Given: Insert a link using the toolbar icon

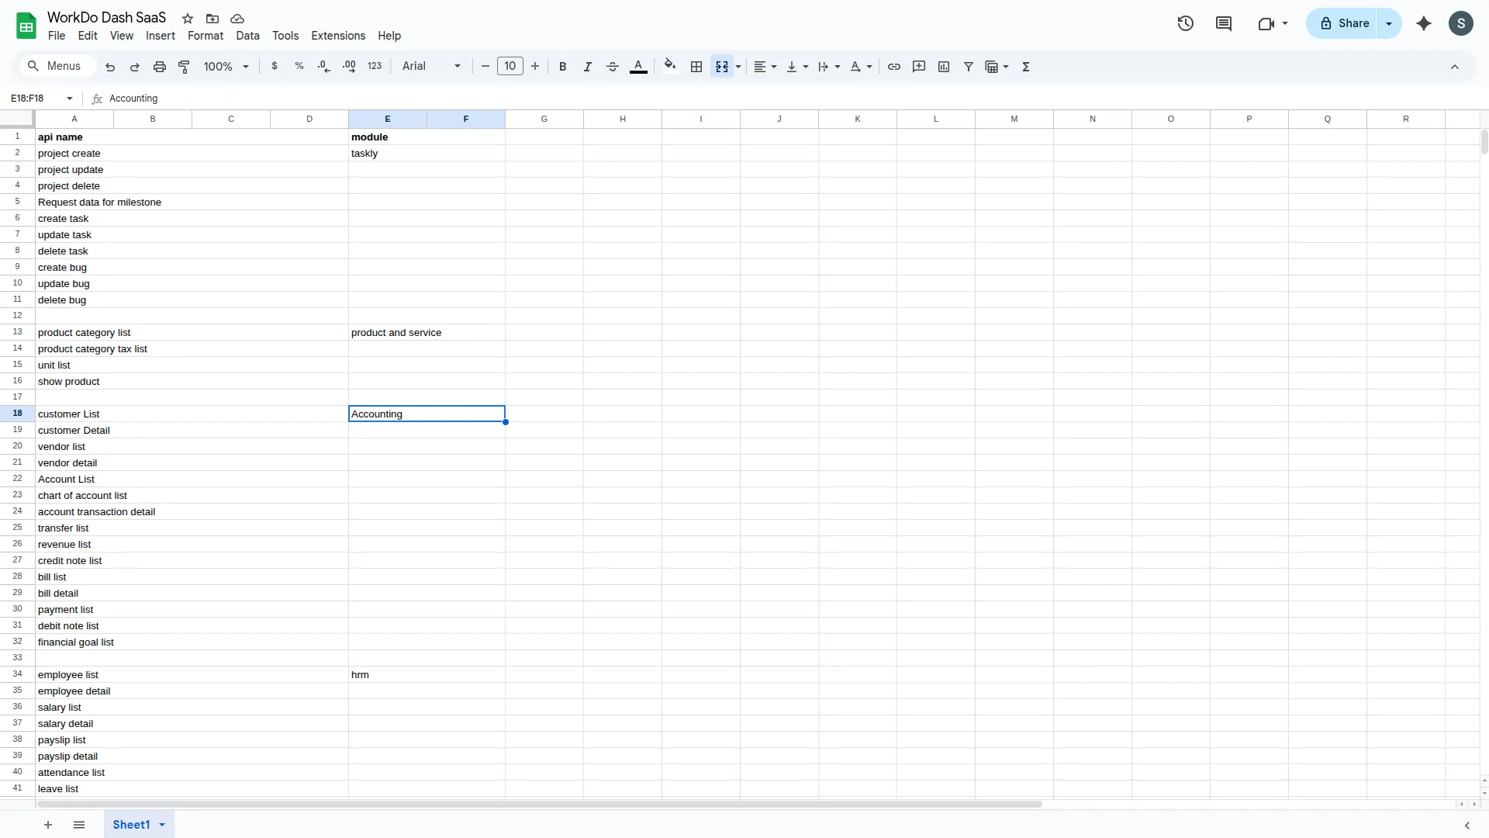Looking at the screenshot, I should tap(893, 67).
